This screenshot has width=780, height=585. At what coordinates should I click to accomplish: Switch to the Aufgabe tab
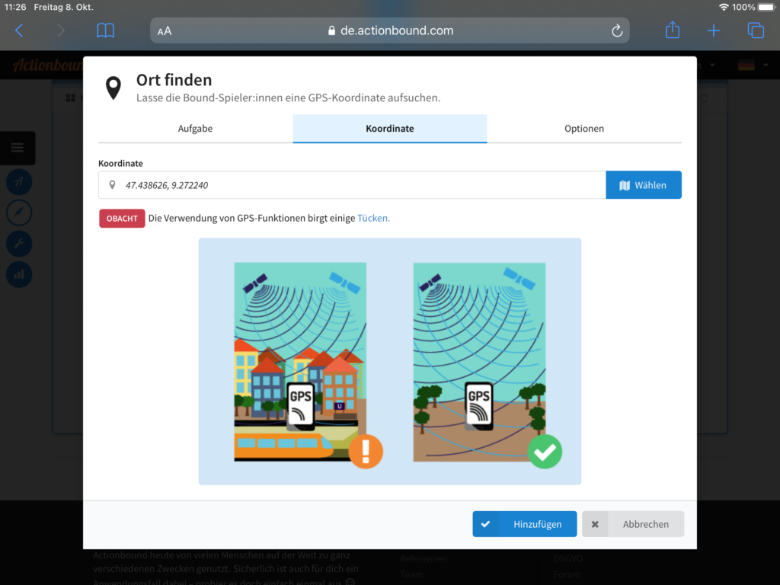pos(195,129)
